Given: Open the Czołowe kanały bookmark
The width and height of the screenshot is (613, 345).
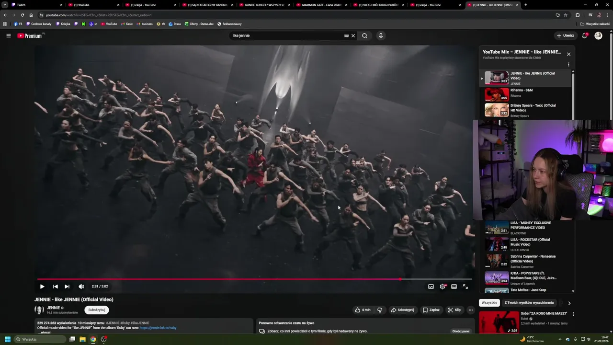Looking at the screenshot, I should (x=39, y=24).
